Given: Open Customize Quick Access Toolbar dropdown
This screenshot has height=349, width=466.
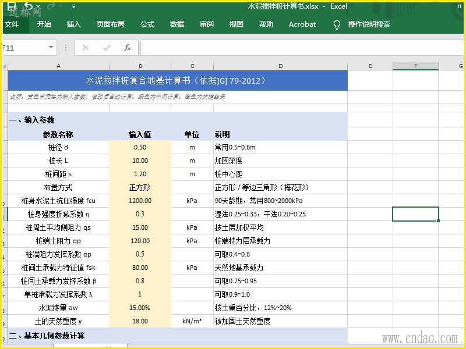Looking at the screenshot, I should coord(73,6).
